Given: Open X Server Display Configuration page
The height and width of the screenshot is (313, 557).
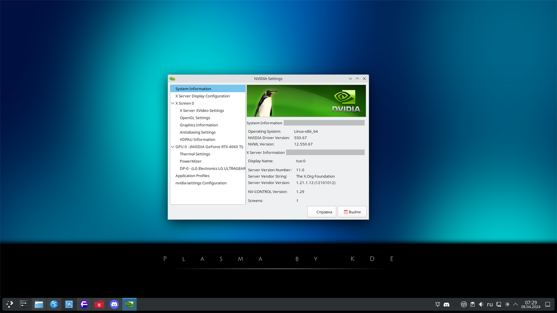Looking at the screenshot, I should (x=202, y=96).
